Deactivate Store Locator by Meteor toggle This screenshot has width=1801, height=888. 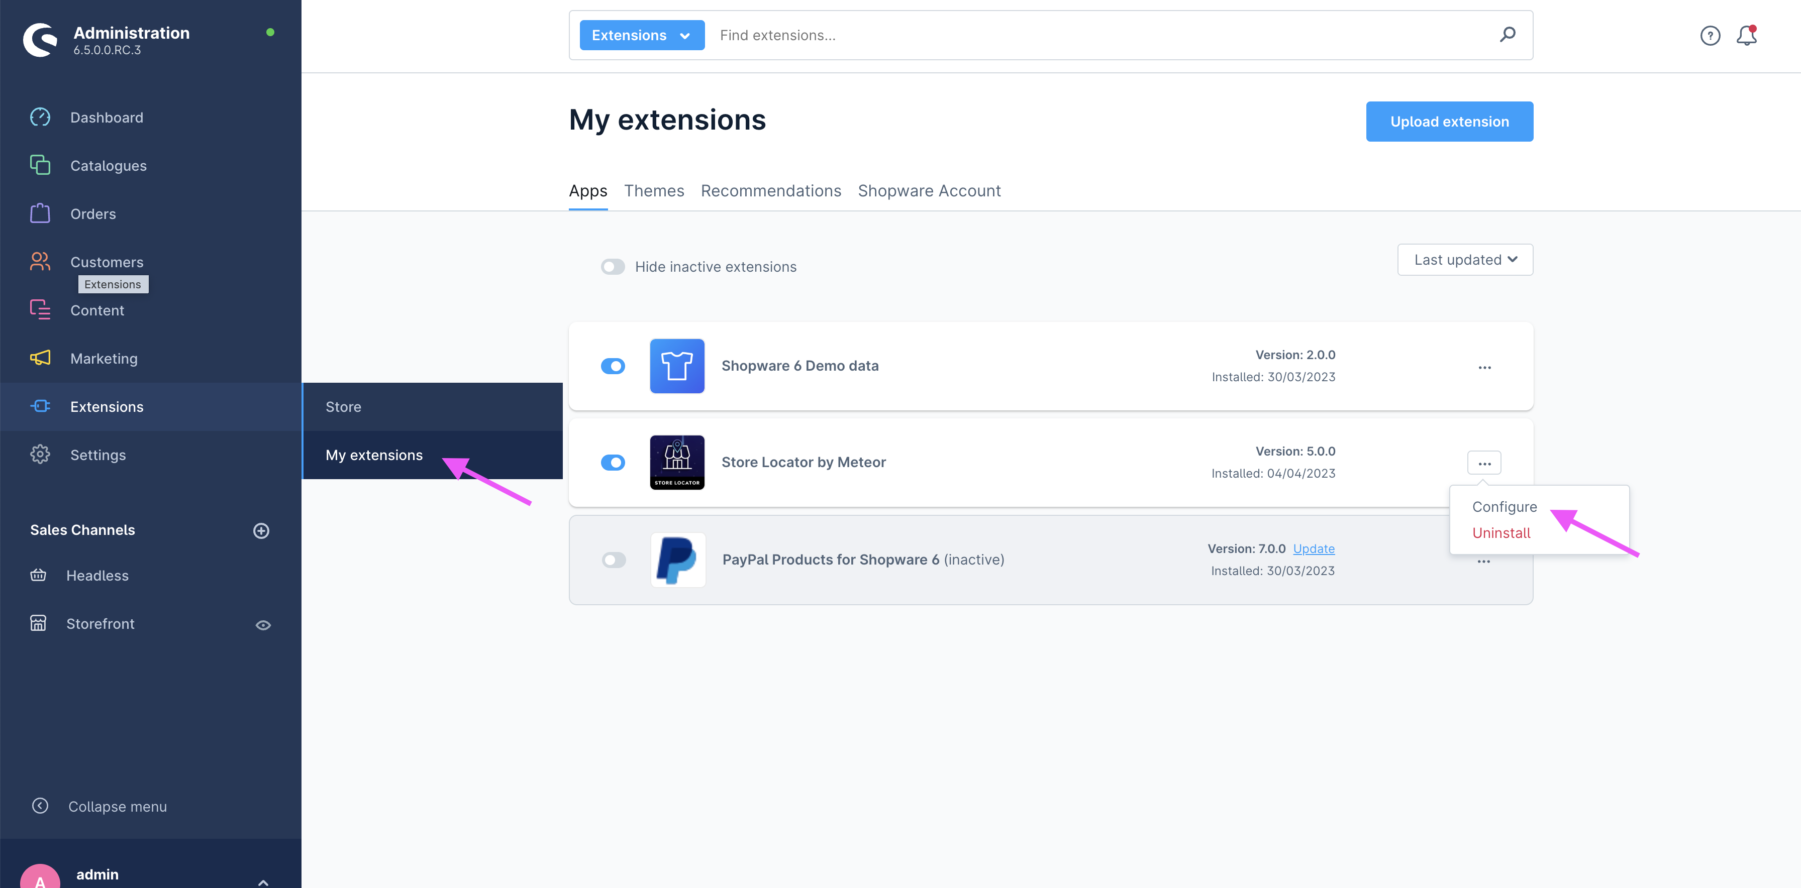click(613, 463)
